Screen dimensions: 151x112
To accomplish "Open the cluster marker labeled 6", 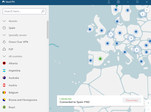I will click(x=131, y=38).
